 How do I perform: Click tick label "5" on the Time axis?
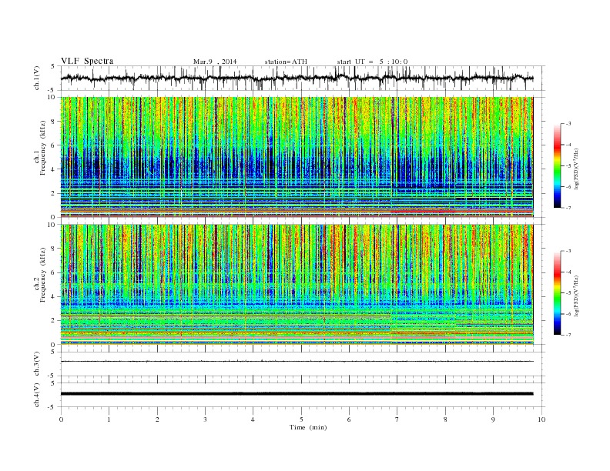[301, 419]
